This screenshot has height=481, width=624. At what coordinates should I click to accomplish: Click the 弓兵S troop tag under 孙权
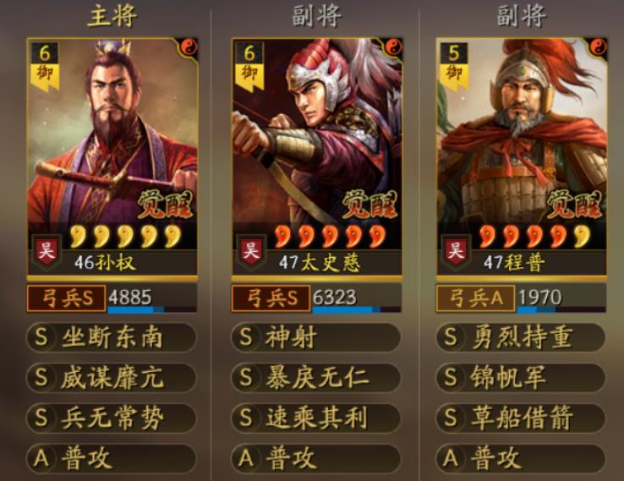[67, 298]
